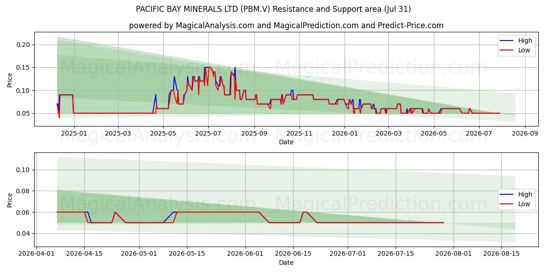
Task: Click the 2026-01 x-axis tick label
Action: (x=345, y=133)
